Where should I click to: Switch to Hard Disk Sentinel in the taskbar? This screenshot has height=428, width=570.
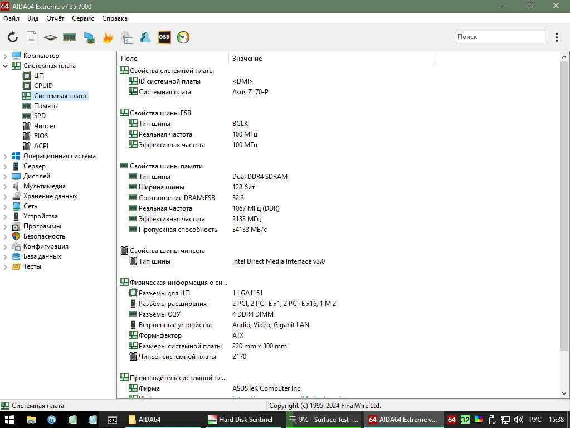tap(240, 420)
